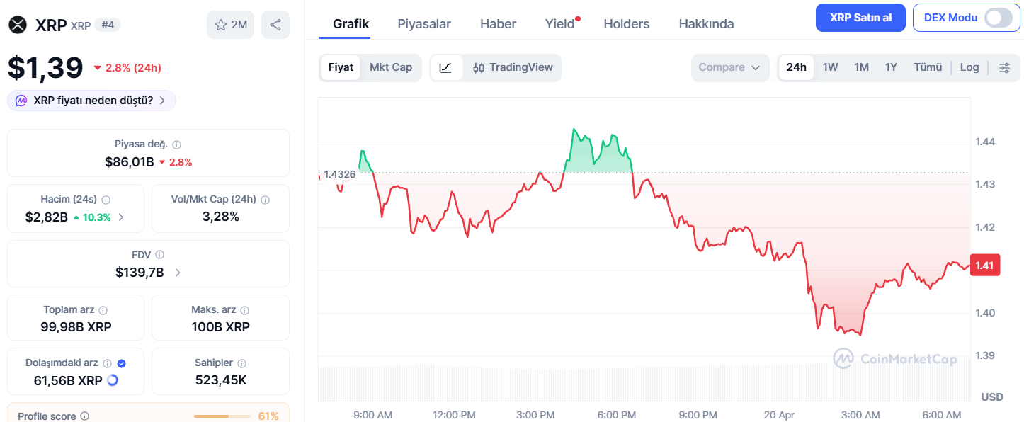Viewport: 1024px width, 422px height.
Task: Set chart range to 1W
Action: (831, 68)
